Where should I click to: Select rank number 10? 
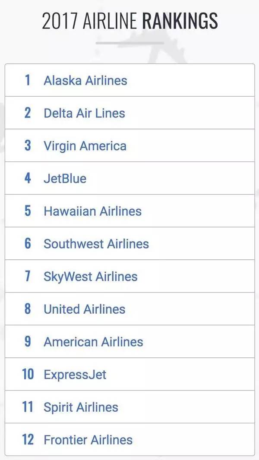pos(28,375)
